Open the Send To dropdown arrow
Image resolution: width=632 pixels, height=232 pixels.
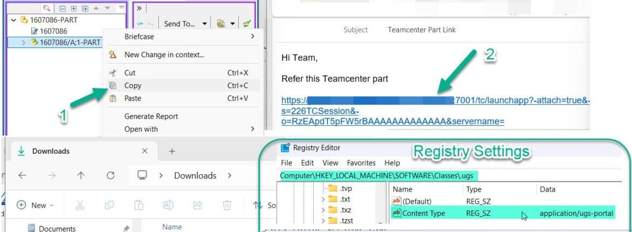[x=204, y=24]
